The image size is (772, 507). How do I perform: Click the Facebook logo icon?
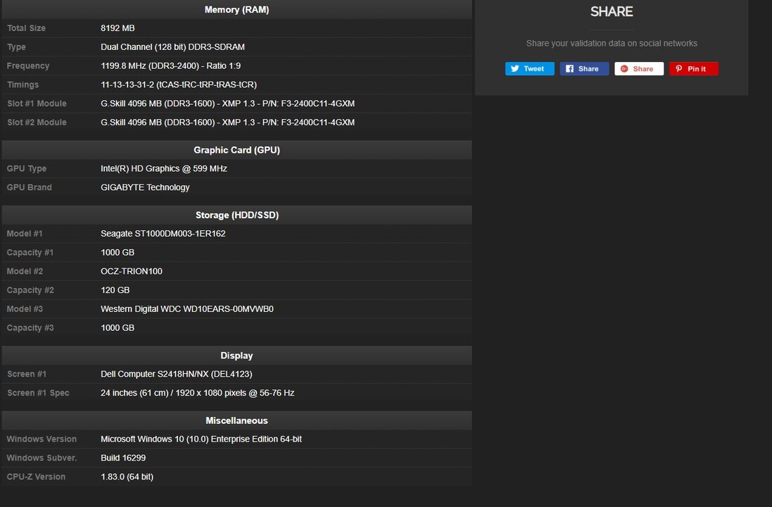[x=569, y=68]
